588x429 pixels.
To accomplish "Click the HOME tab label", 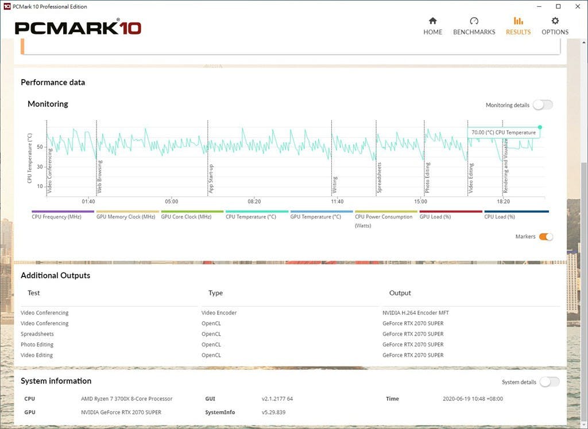I will tap(433, 32).
